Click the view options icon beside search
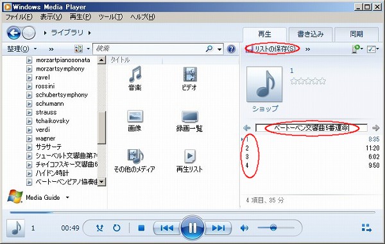 pyautogui.click(x=78, y=49)
